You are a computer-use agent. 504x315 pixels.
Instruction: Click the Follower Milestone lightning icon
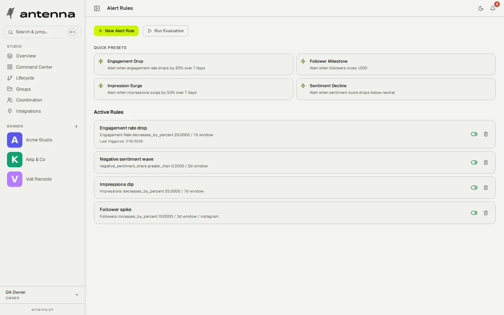point(303,61)
